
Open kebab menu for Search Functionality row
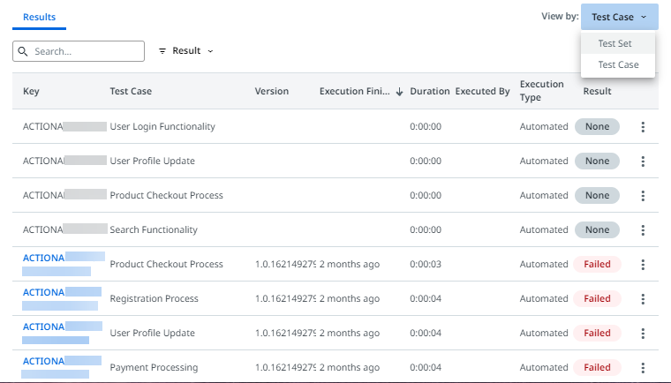643,230
